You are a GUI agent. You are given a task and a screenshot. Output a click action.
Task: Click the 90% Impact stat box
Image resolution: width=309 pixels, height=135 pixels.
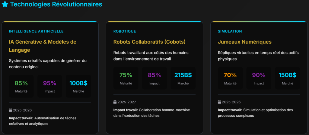click(259, 78)
